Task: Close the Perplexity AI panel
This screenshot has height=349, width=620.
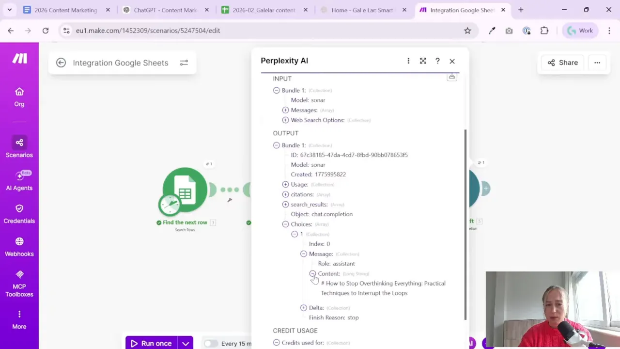Action: [452, 61]
